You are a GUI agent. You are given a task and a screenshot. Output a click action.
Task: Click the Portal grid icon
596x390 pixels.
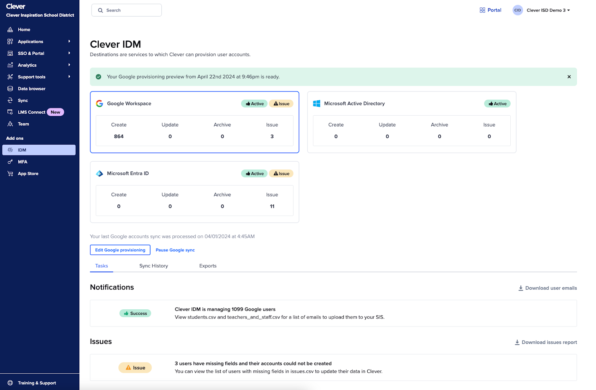pos(482,10)
